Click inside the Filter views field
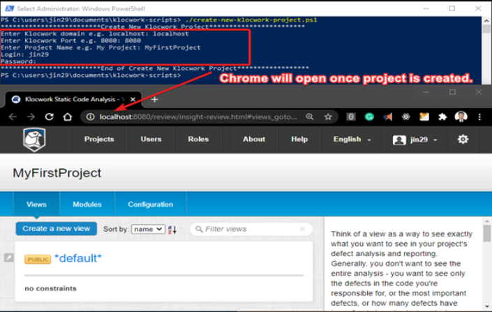Screen dimensions: 492x312 (x=251, y=229)
